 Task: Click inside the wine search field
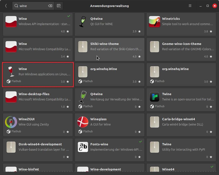pyautogui.click(x=33, y=6)
